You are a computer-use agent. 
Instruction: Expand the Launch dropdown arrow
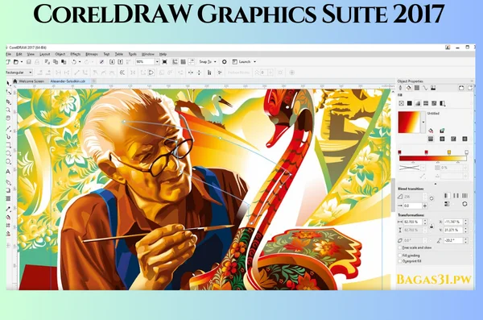pos(254,62)
